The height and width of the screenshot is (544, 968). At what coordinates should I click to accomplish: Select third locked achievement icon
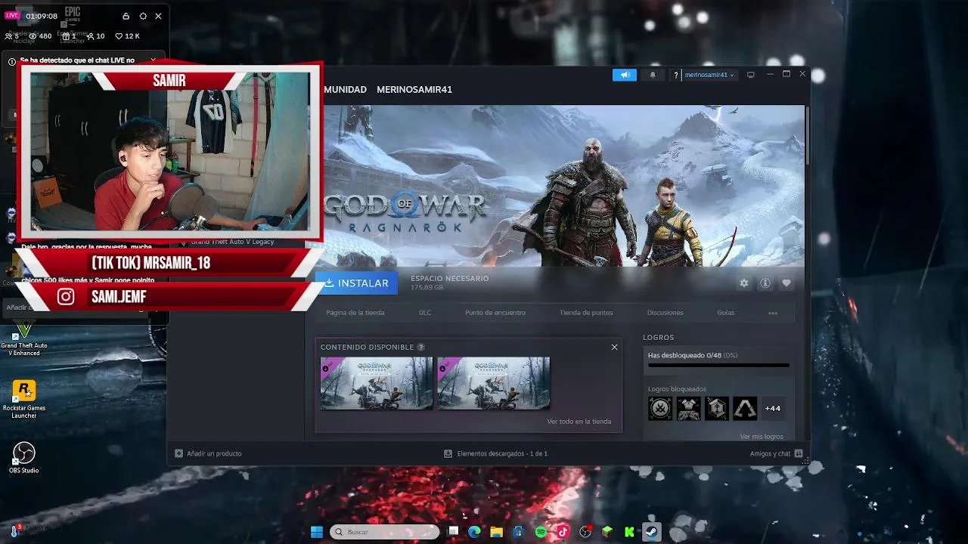pos(717,409)
